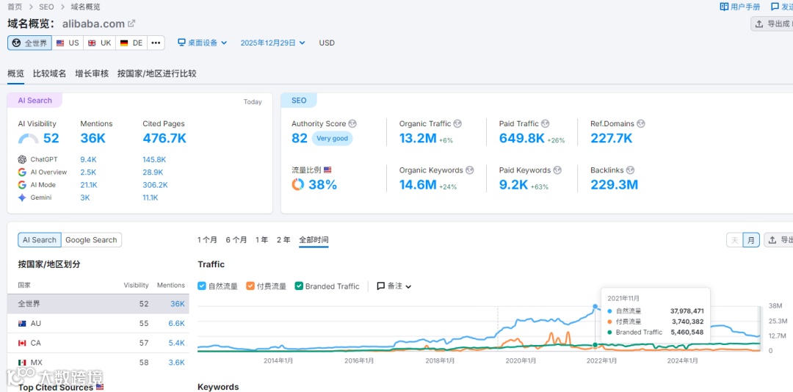Click the US flag beside 流量比例
This screenshot has height=392, width=793.
(x=327, y=170)
